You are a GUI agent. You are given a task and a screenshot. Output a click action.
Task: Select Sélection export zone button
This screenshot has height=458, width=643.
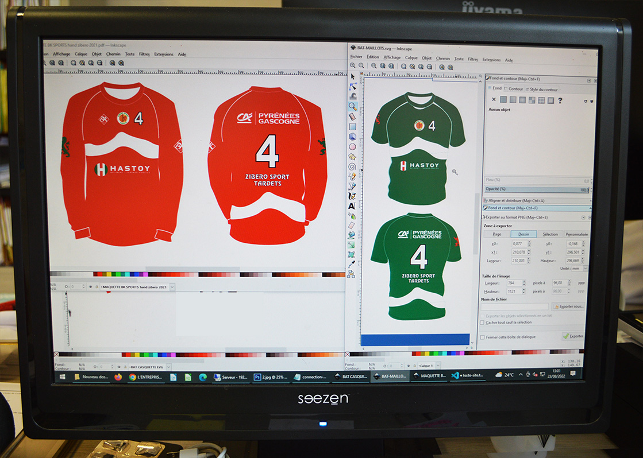pos(550,234)
